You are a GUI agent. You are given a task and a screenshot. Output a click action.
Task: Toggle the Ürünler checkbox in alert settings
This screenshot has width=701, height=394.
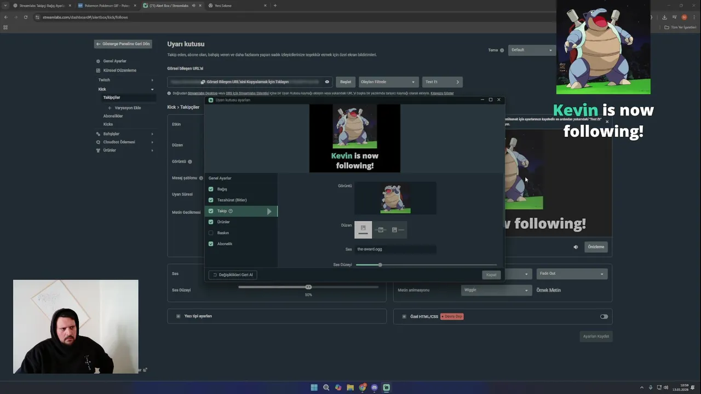pyautogui.click(x=211, y=222)
